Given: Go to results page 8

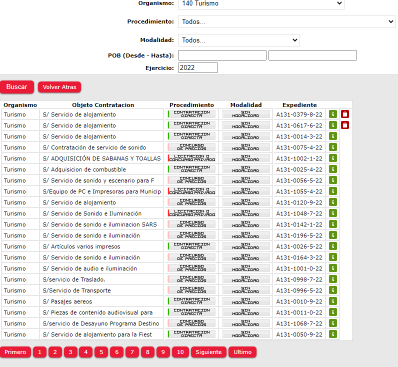Looking at the screenshot, I should 147,352.
